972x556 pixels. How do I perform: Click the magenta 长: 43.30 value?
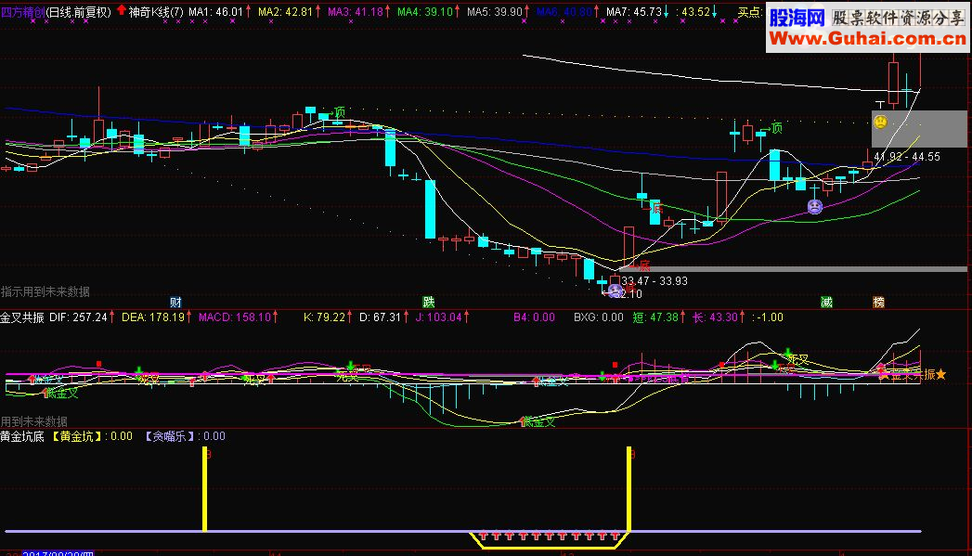[715, 317]
